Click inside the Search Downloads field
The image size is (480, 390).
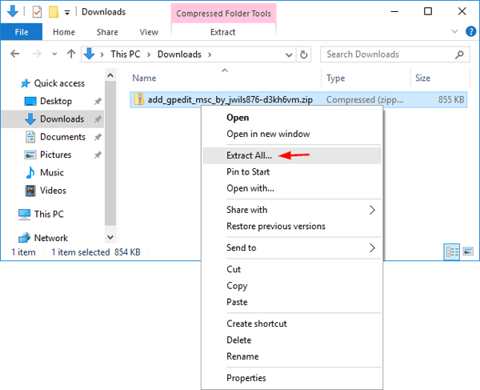coord(388,54)
